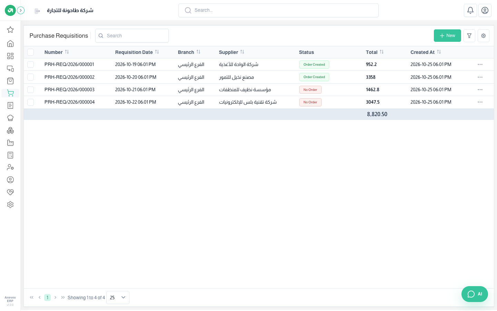
Task: Open actions menu for PRH-REQ/2026/000003
Action: tap(480, 89)
